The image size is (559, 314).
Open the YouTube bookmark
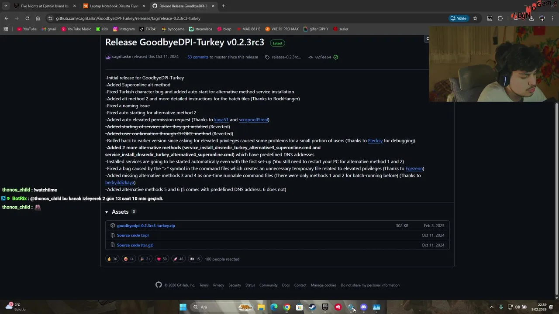pos(27,29)
